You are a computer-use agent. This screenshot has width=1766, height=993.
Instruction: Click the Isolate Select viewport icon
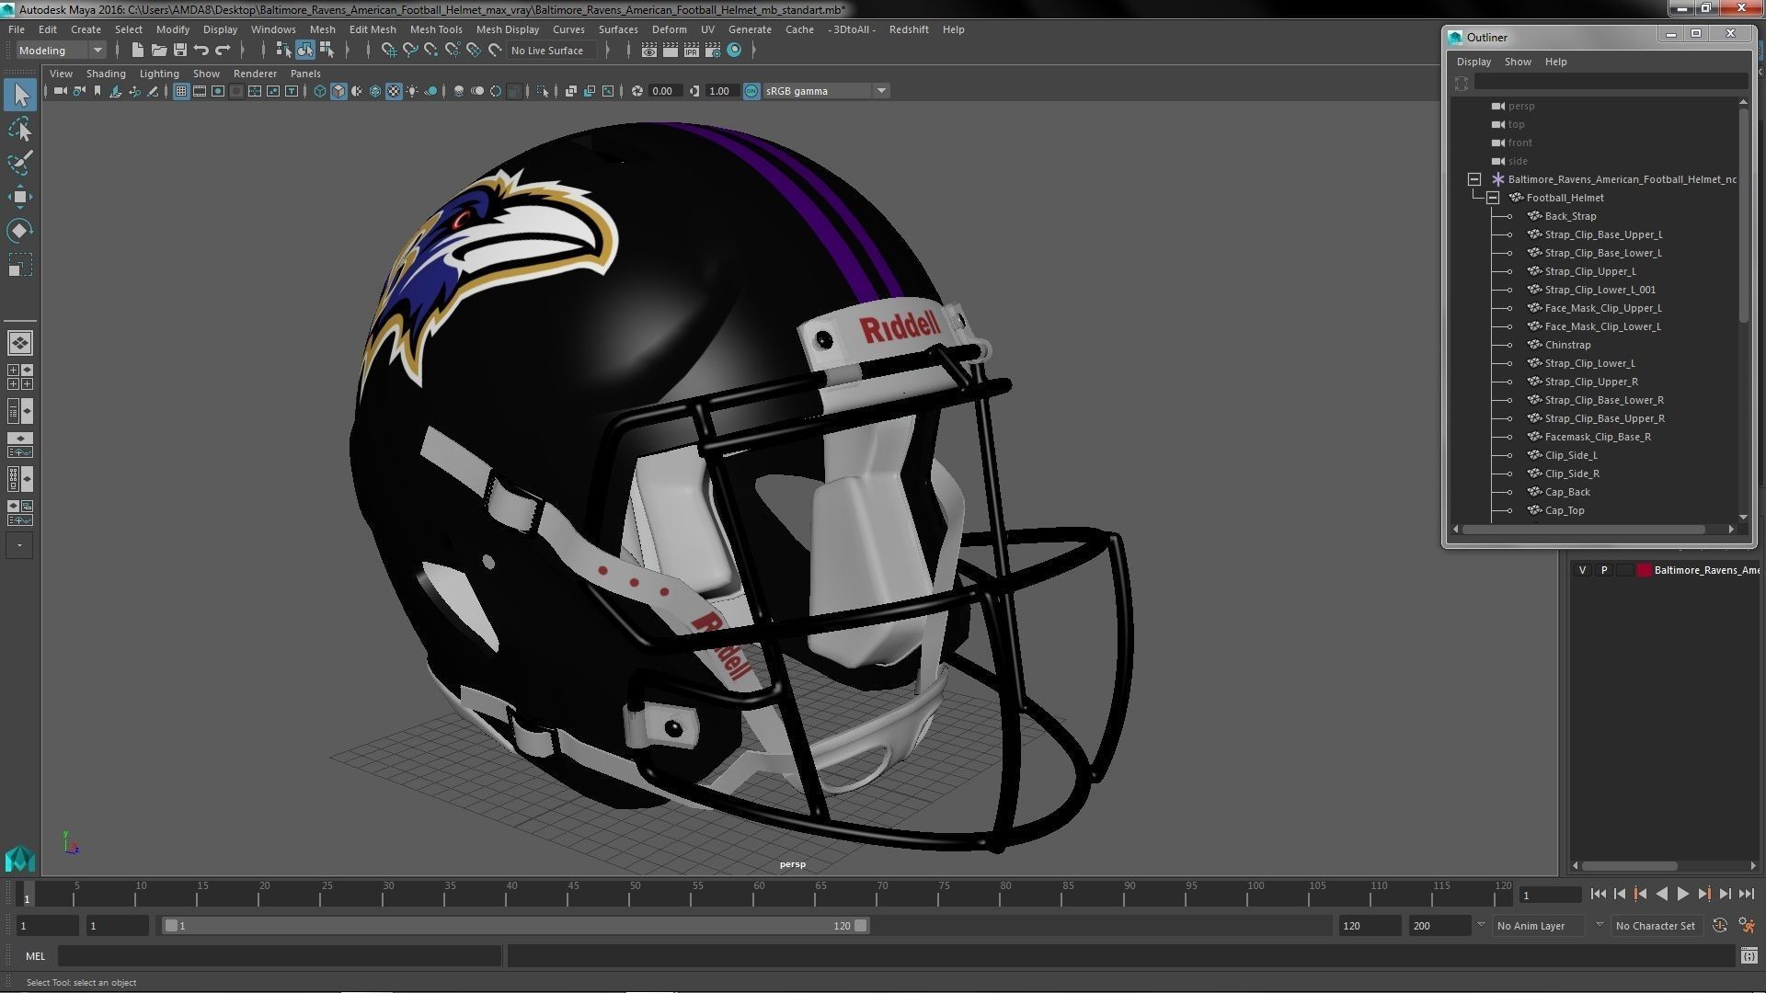543,91
